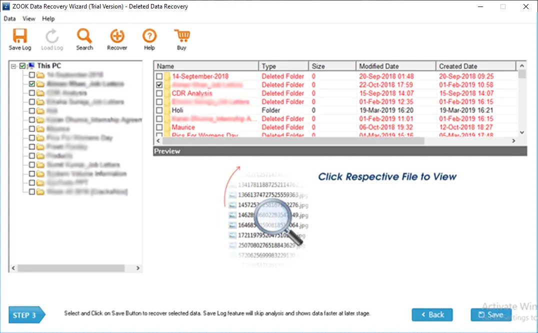Click the STEP 3 indicator
The width and height of the screenshot is (538, 333).
(x=27, y=315)
